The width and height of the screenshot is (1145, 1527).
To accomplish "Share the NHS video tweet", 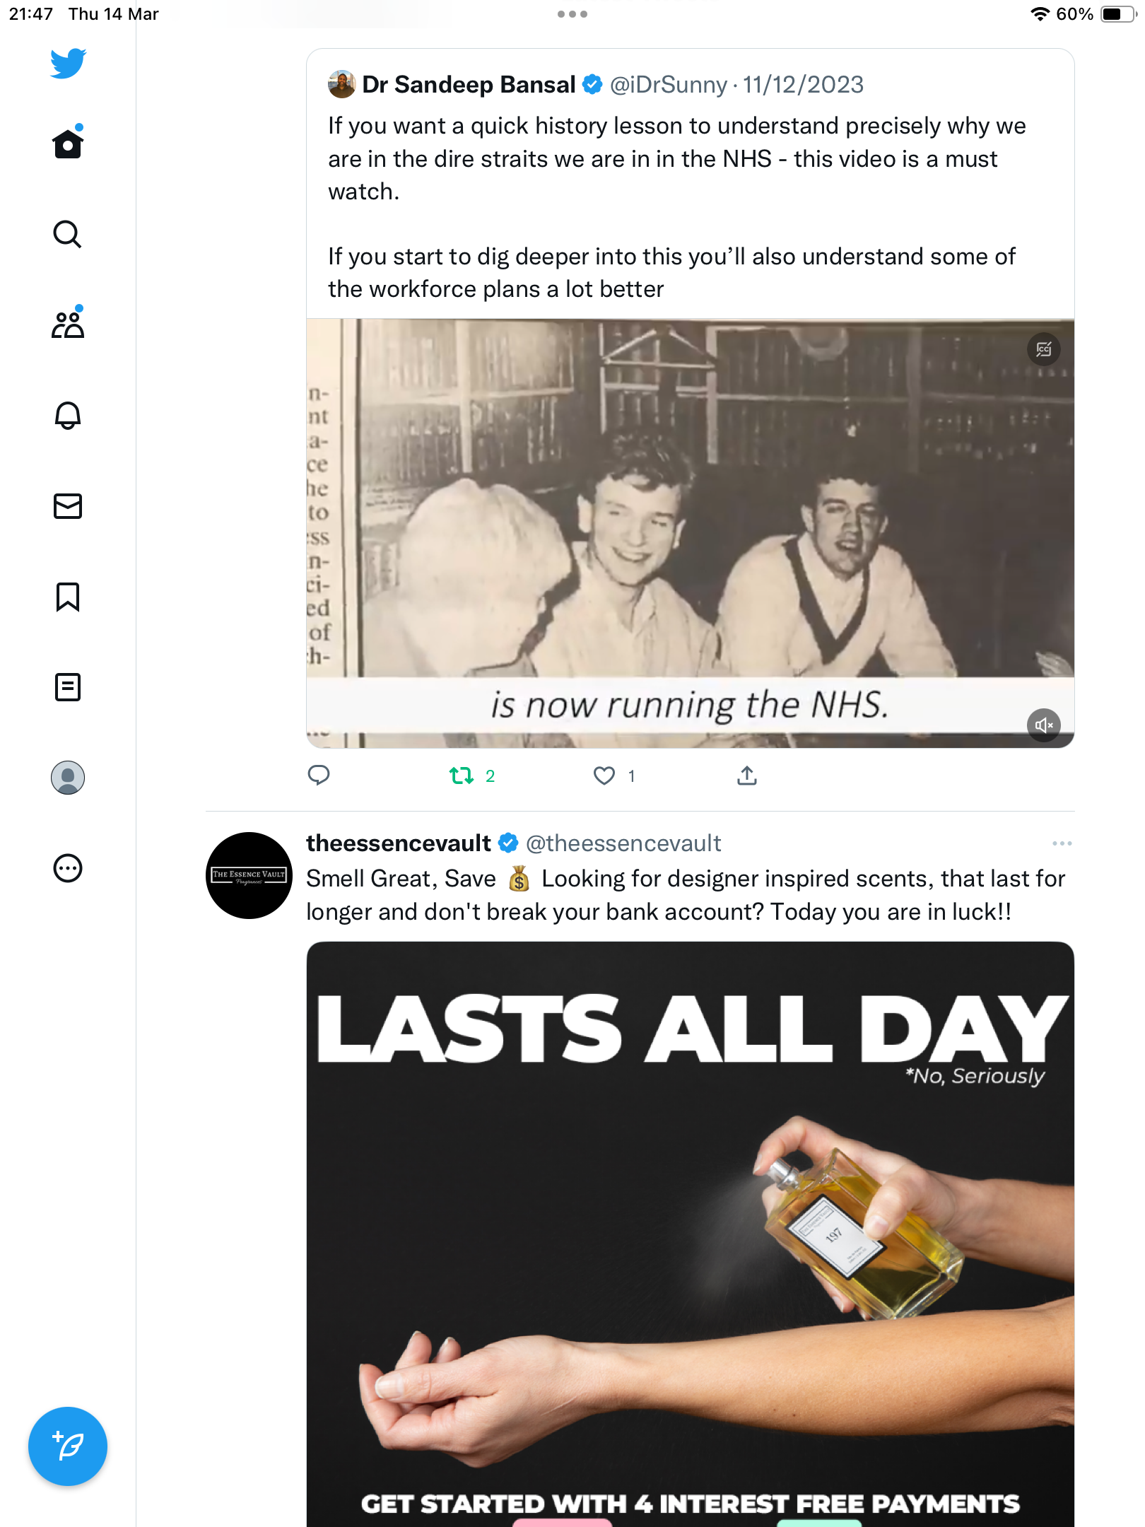I will coord(747,776).
